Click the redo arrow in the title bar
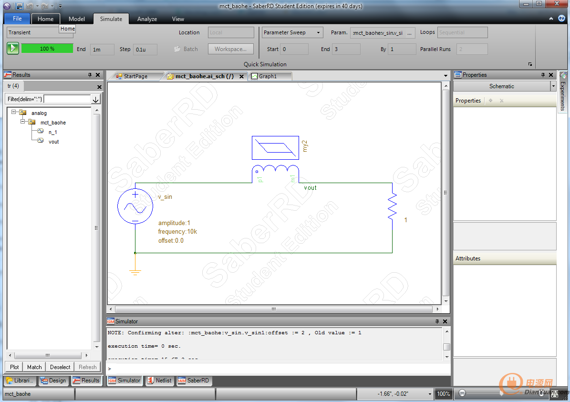This screenshot has height=402, width=570. [45, 6]
